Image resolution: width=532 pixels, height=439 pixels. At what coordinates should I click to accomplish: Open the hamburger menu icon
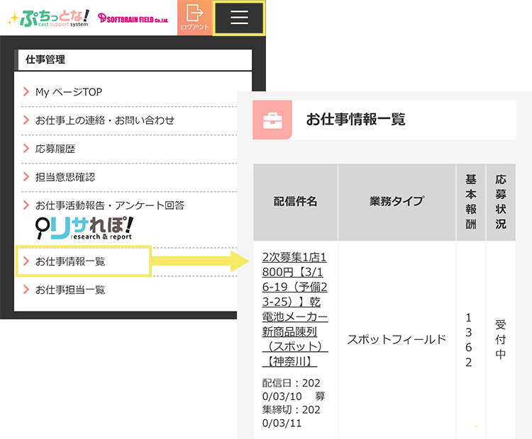pos(239,18)
